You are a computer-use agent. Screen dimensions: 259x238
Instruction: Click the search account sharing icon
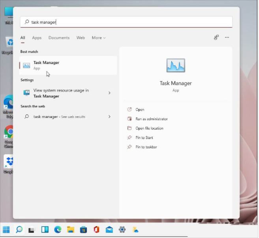[216, 37]
